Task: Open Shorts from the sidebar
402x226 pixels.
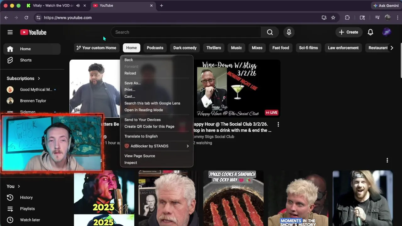Action: [32, 60]
